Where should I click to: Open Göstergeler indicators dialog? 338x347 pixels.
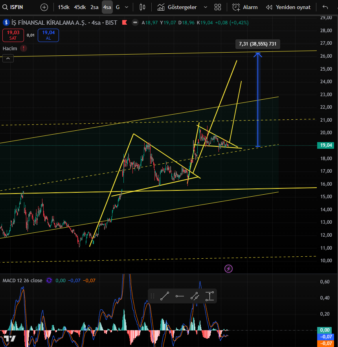coord(177,7)
